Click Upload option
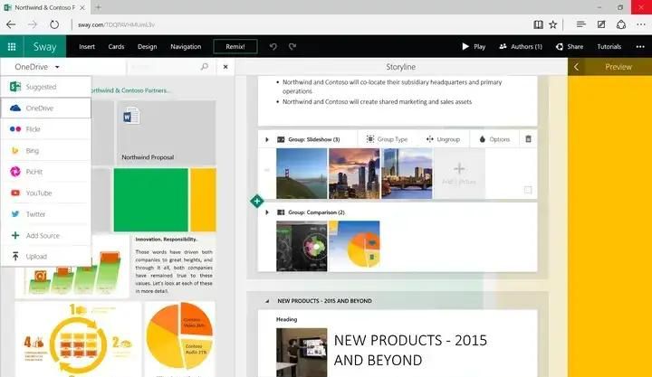The image size is (652, 377). [x=46, y=256]
